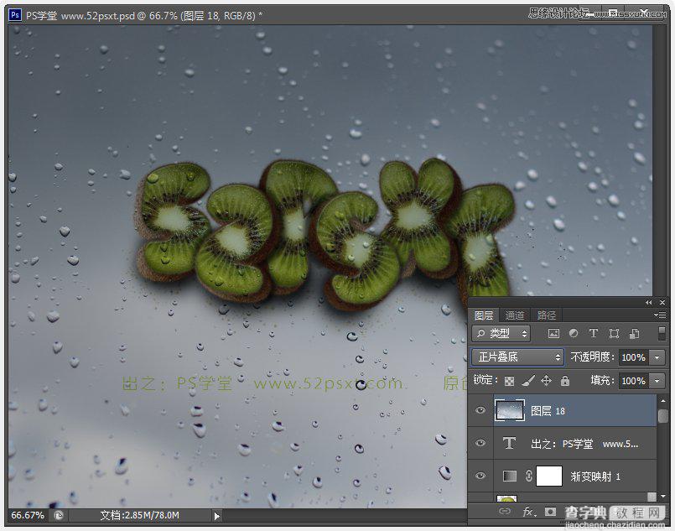The image size is (675, 531).
Task: Click the partially visible kiwi layer thumbnail
Action: (506, 498)
